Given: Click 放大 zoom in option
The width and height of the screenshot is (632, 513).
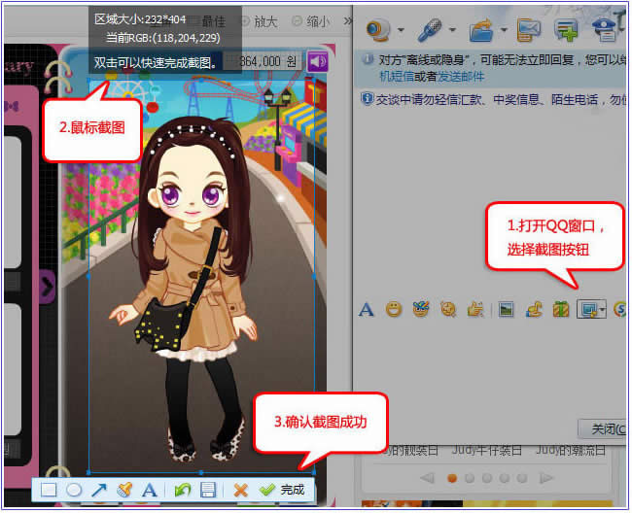Looking at the screenshot, I should point(260,21).
